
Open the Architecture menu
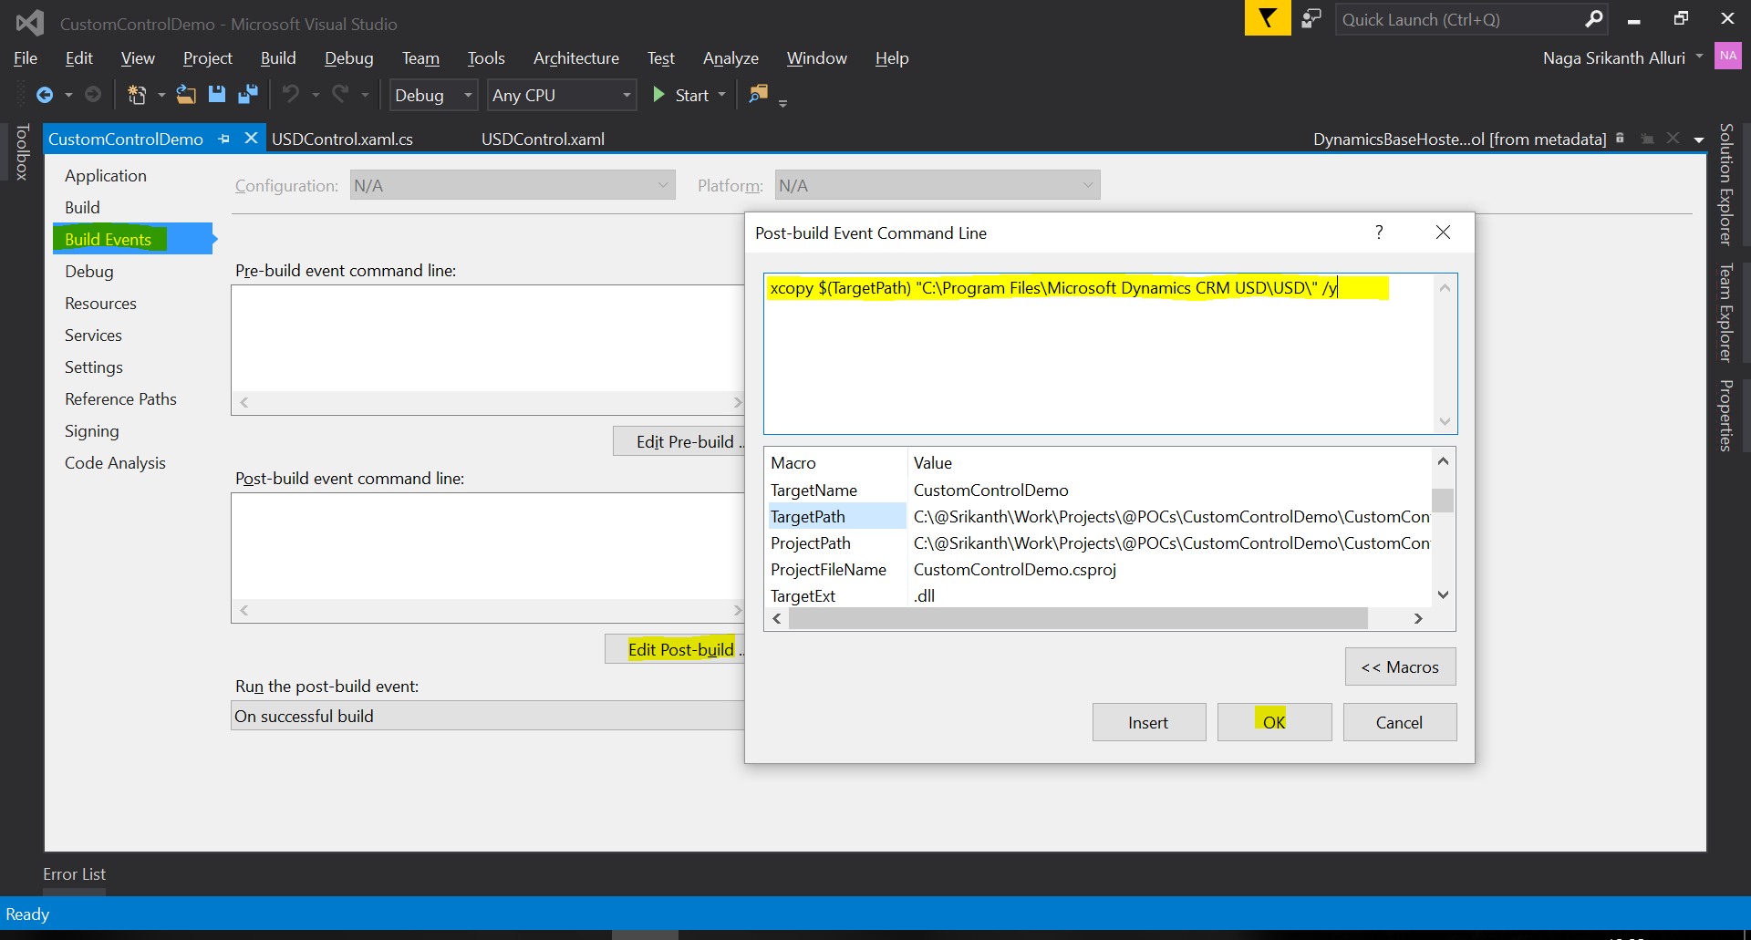pyautogui.click(x=575, y=57)
